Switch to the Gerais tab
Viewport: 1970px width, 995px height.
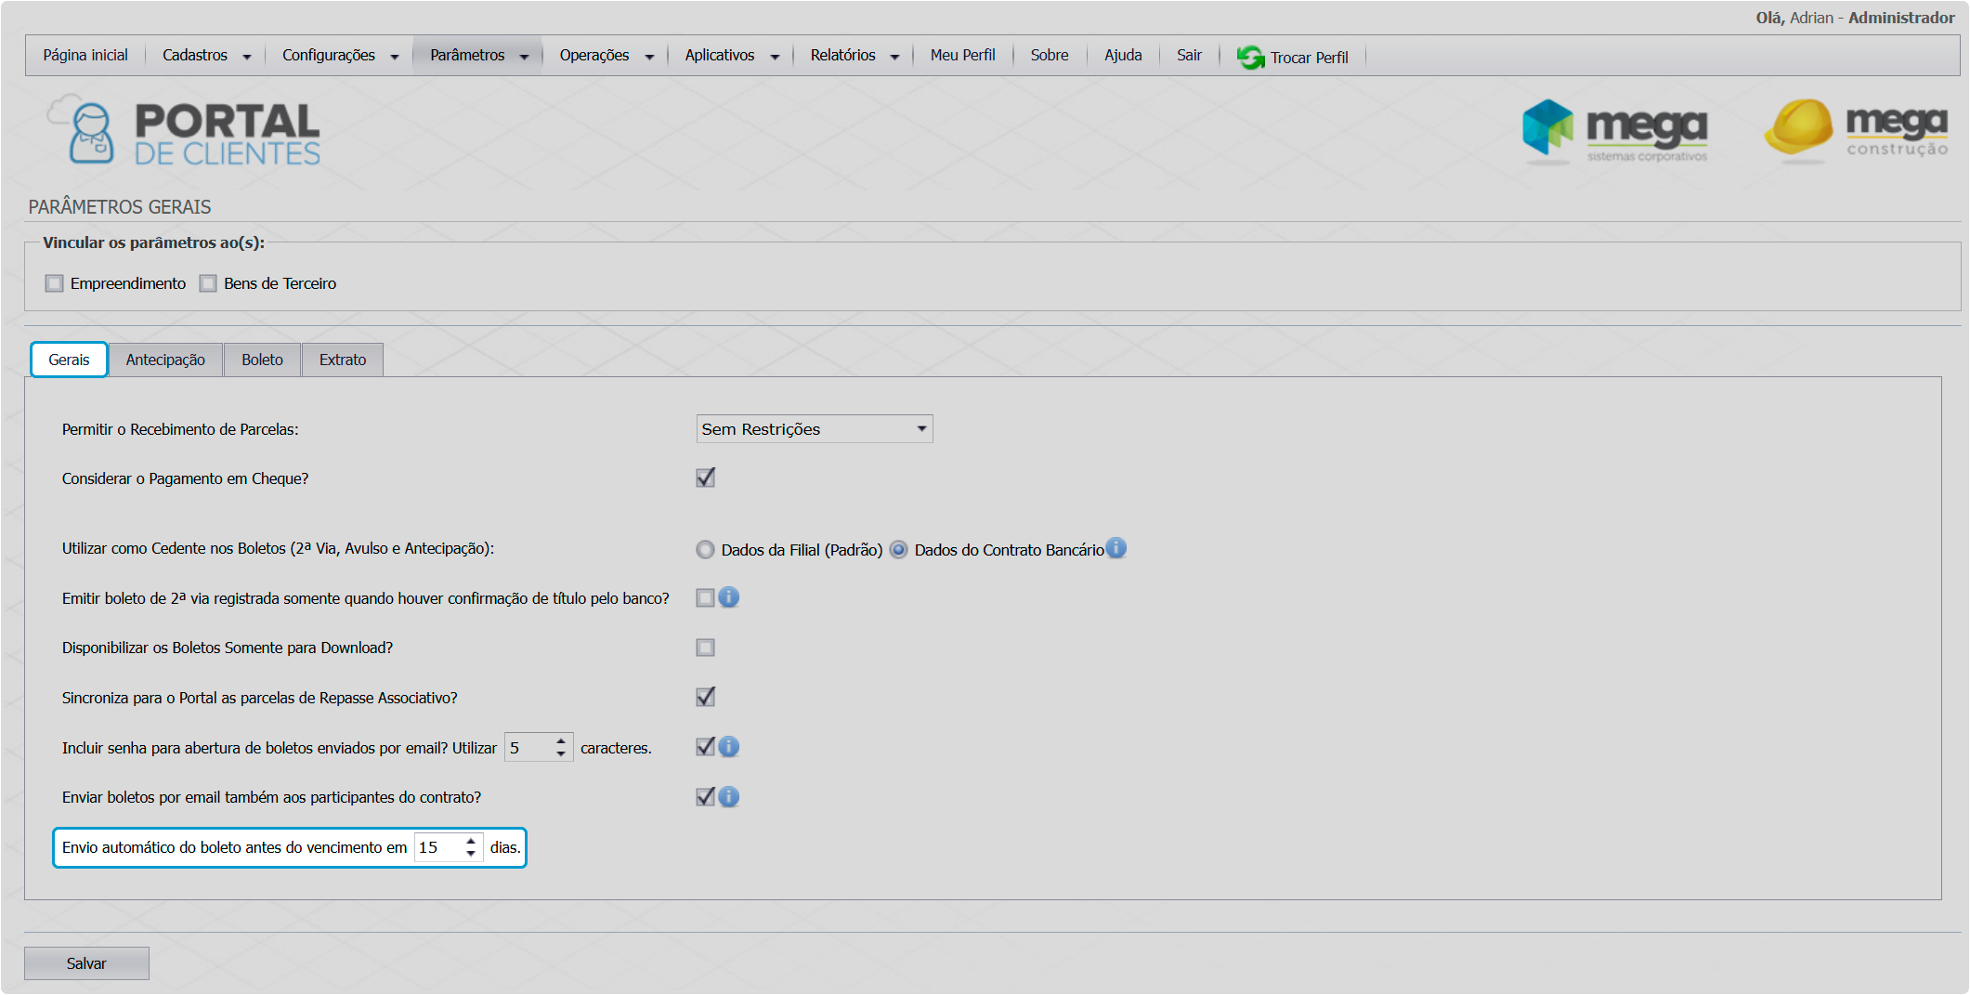click(70, 360)
